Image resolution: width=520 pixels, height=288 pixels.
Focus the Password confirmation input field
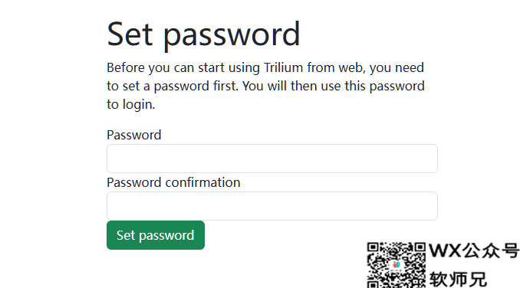coord(272,206)
